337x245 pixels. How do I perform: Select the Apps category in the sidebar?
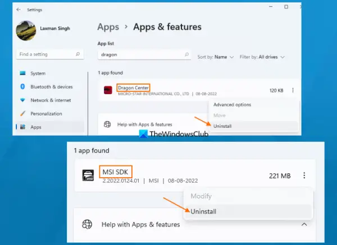pos(36,127)
